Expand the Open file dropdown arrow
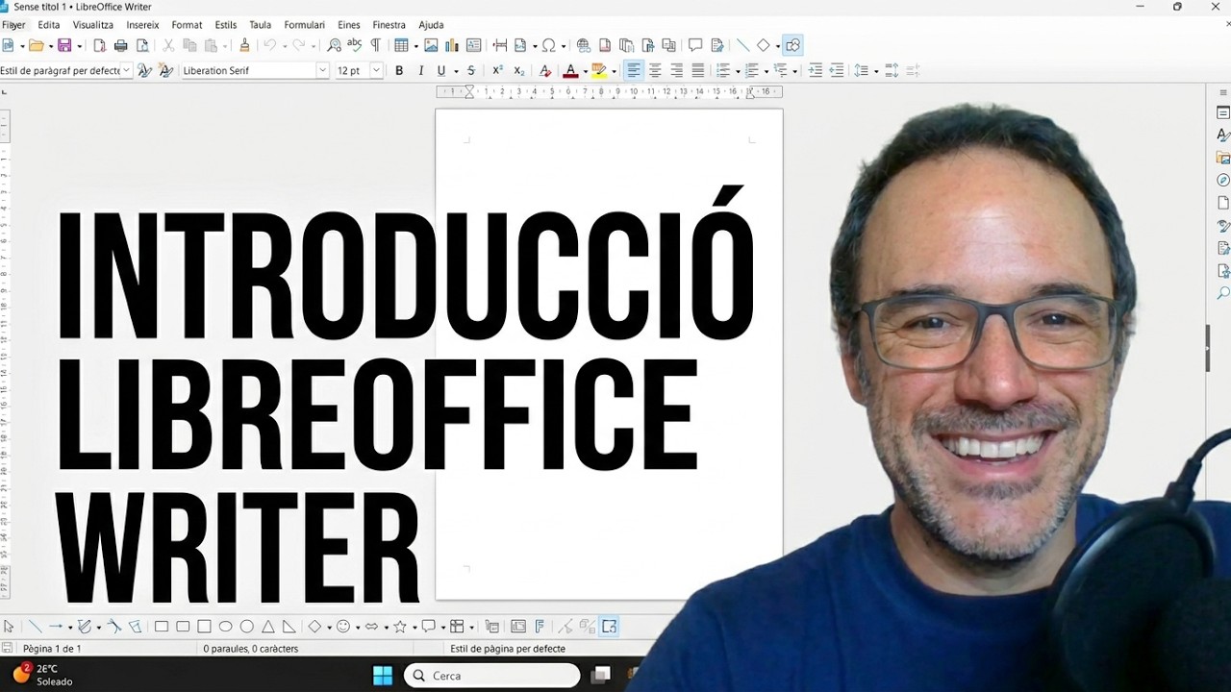The height and width of the screenshot is (692, 1231). pyautogui.click(x=50, y=46)
